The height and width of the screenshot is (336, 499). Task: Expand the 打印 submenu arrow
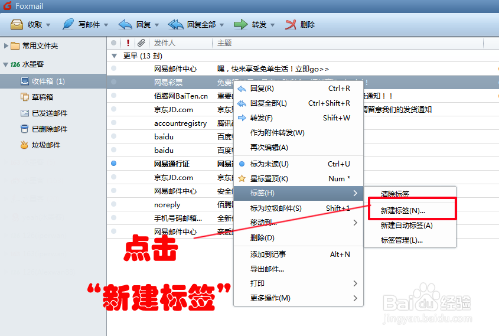tap(355, 283)
